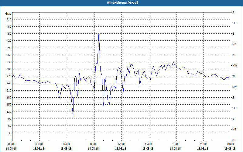The width and height of the screenshot is (243, 152).
Task: Select the 330 y-axis tick label
Action: click(x=9, y=62)
